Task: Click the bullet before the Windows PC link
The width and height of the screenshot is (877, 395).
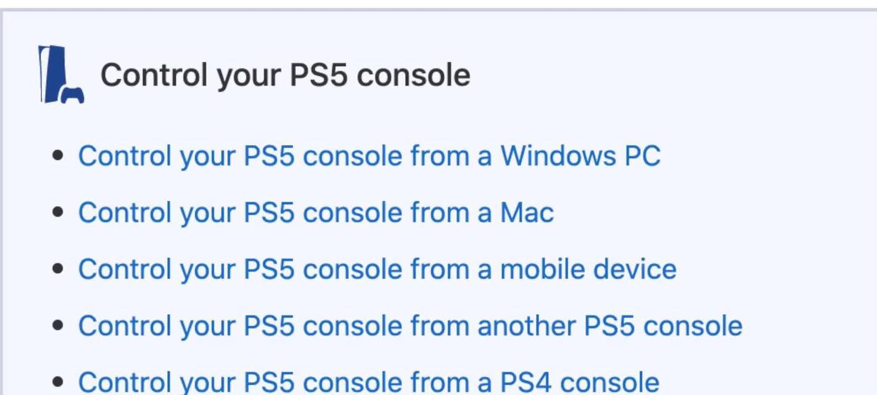Action: pyautogui.click(x=59, y=156)
